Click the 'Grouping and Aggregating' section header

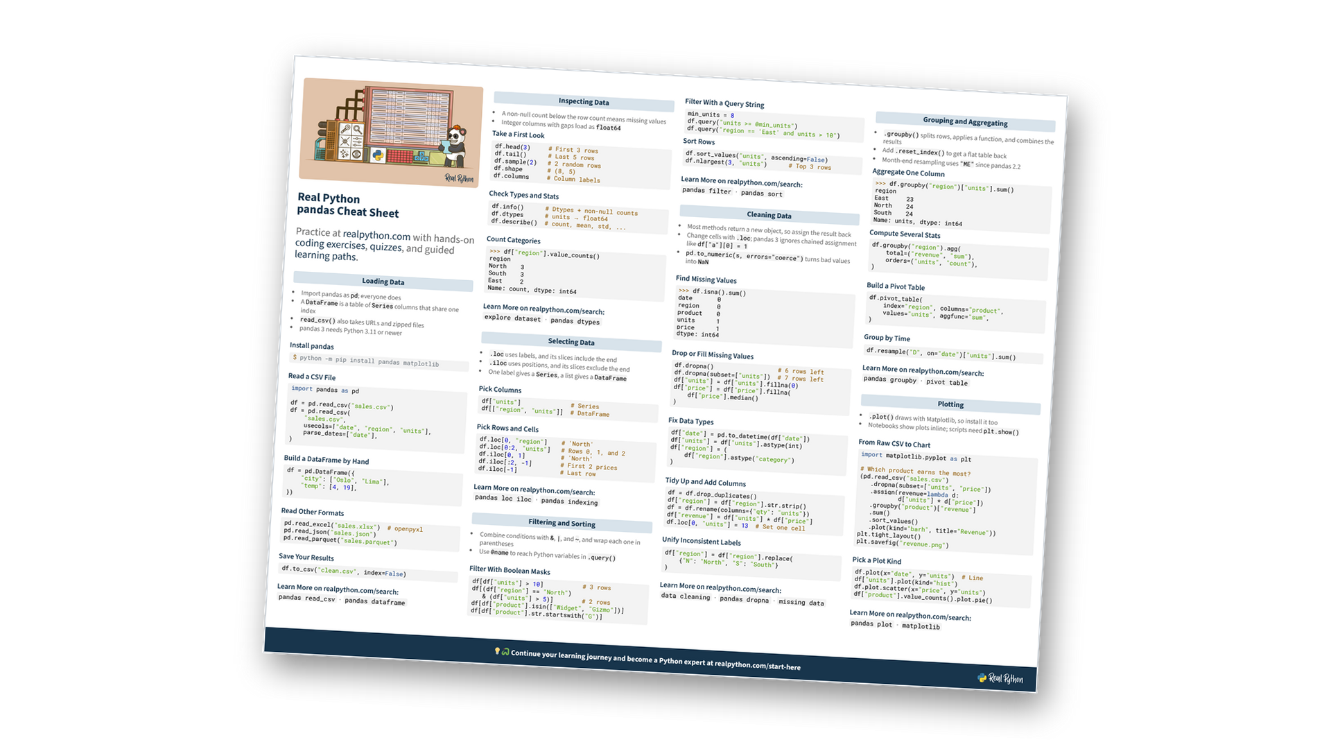click(x=965, y=122)
